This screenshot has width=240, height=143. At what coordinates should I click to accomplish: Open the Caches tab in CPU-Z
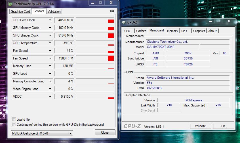pyautogui.click(x=141, y=31)
